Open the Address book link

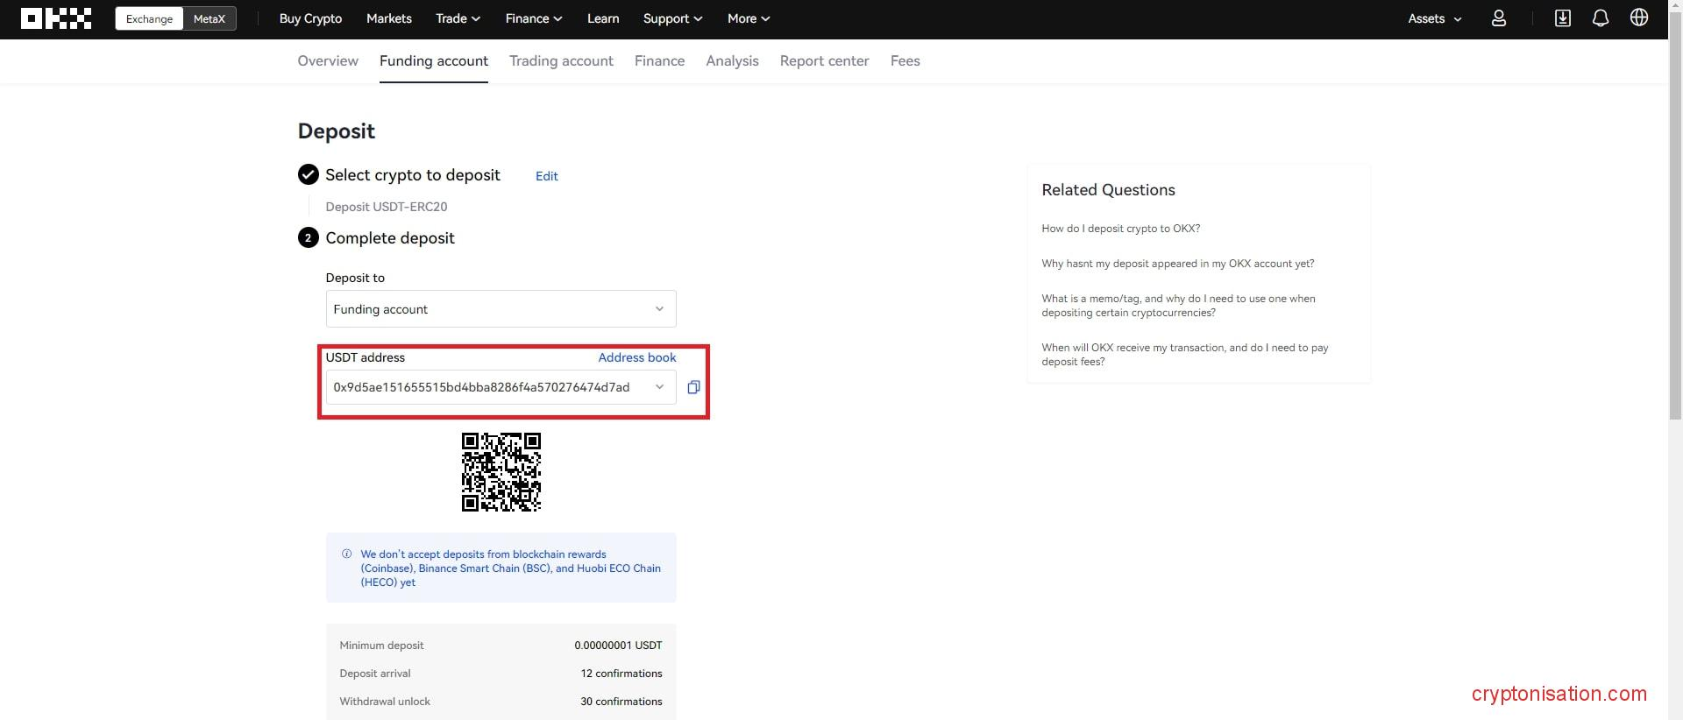[x=636, y=357]
